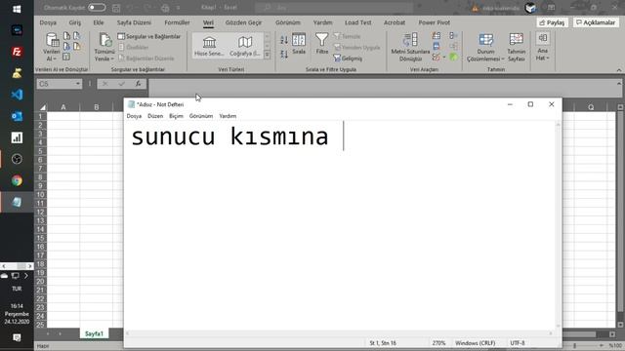Image resolution: width=625 pixels, height=351 pixels.
Task: Open Sorgular ve Bağlantılar pane
Action: 149,36
